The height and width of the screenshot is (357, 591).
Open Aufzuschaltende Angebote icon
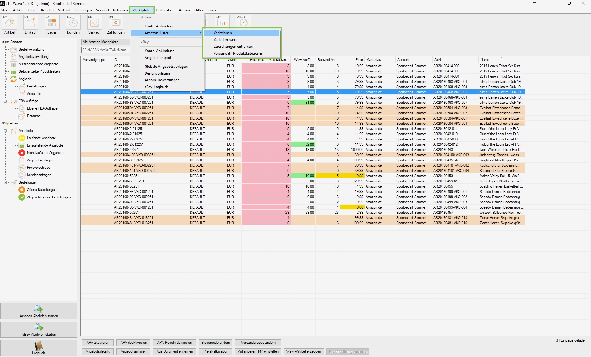(x=14, y=64)
